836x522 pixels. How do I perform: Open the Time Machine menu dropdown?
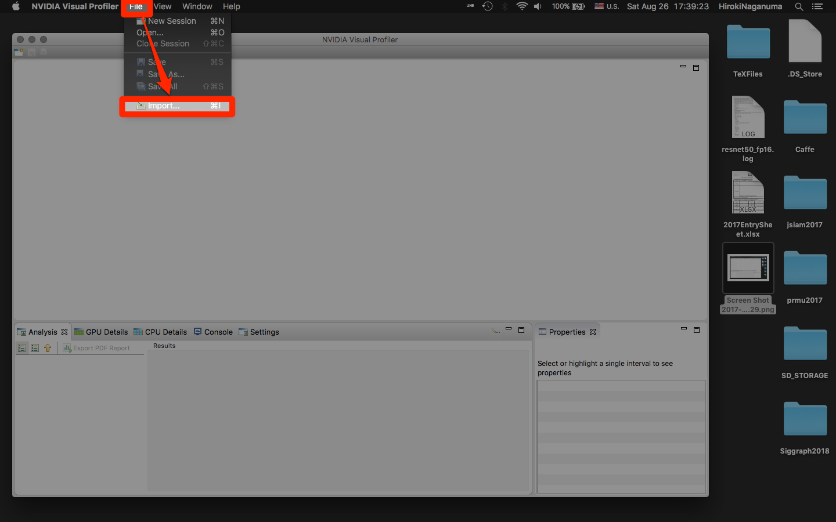point(487,6)
